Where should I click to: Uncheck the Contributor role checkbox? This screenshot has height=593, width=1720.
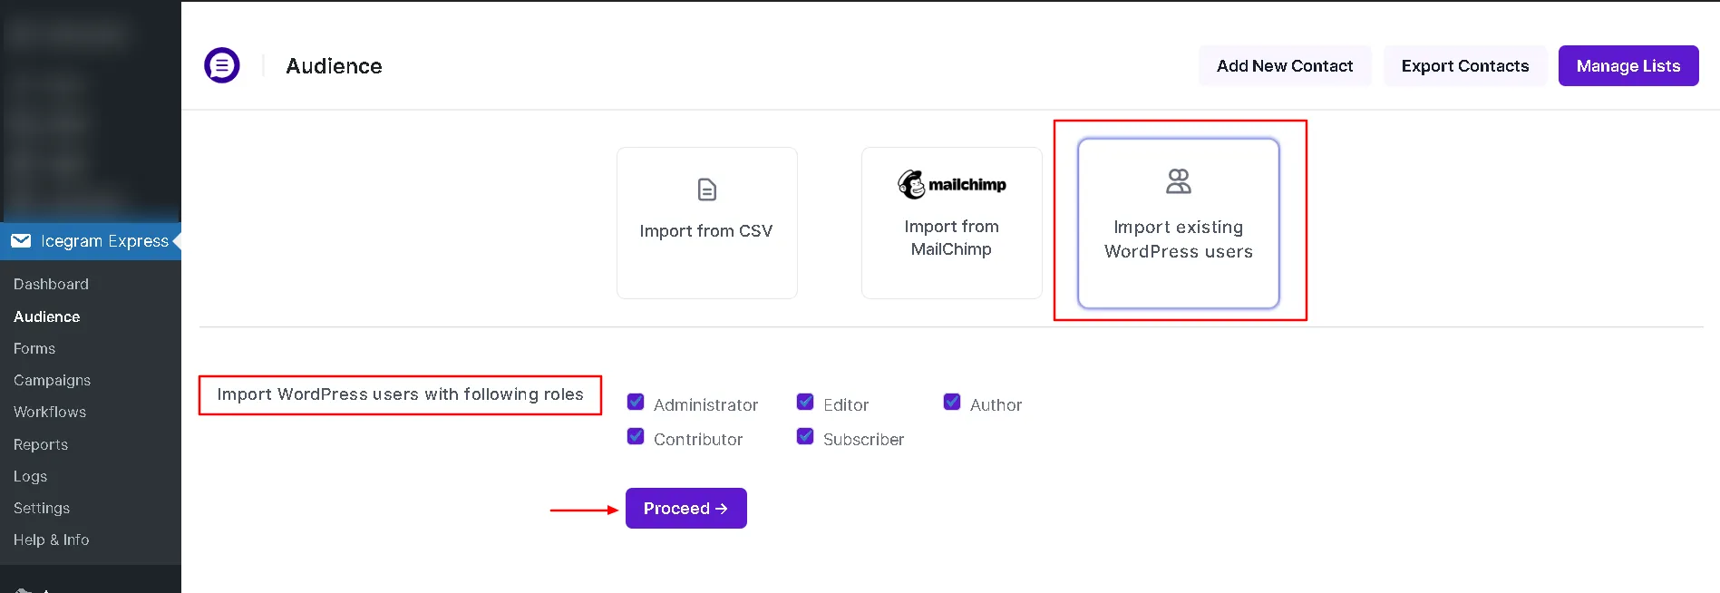(x=636, y=436)
